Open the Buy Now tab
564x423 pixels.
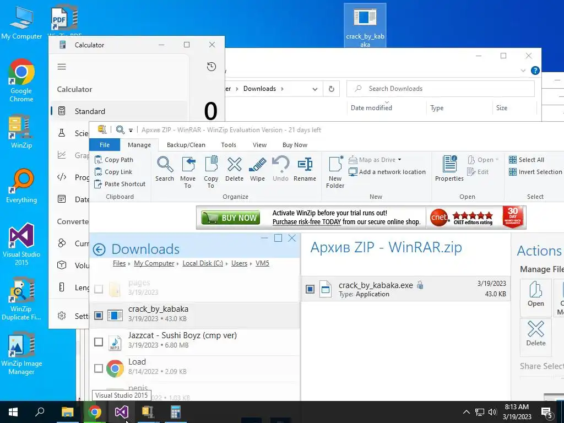click(x=295, y=145)
